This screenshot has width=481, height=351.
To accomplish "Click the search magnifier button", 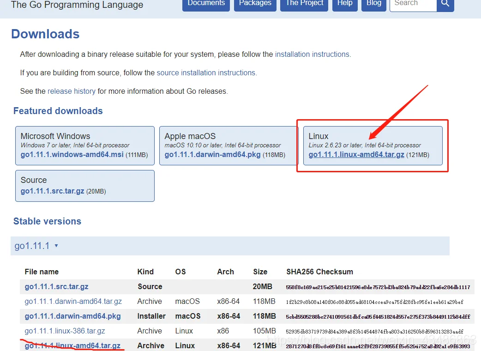I will pos(445,4).
